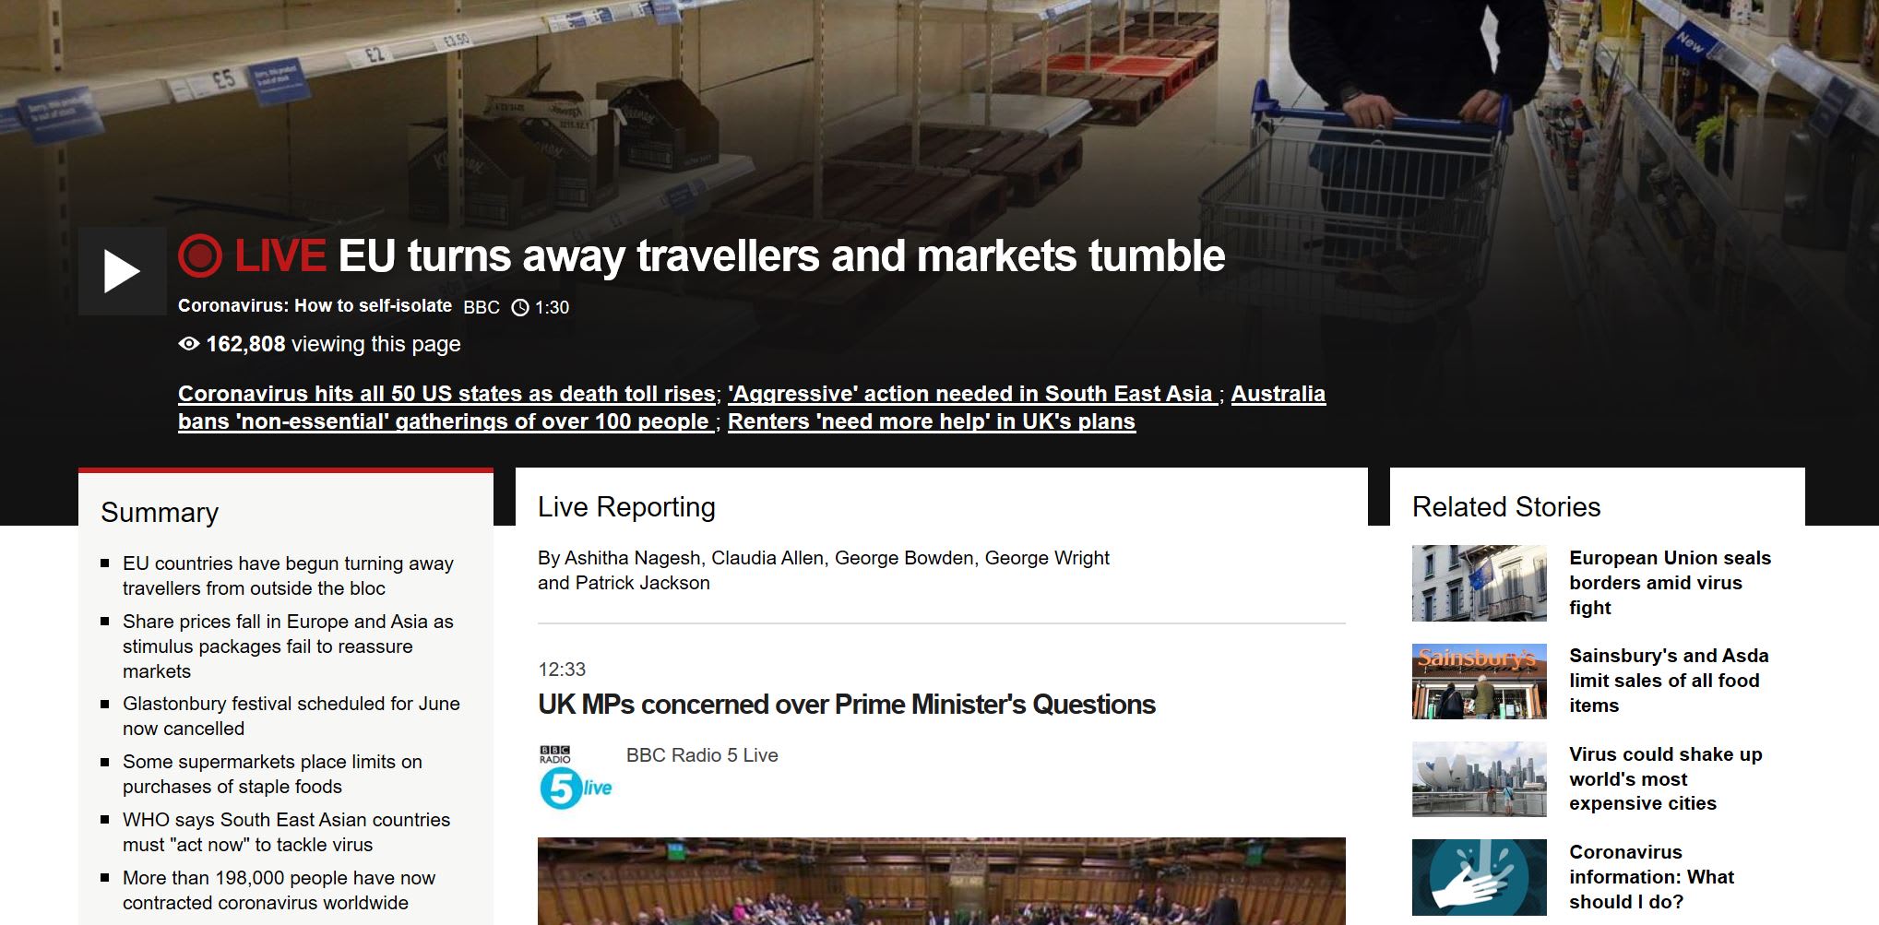Open the Sainsbury's storefront thumbnail
The width and height of the screenshot is (1879, 925).
point(1479,682)
